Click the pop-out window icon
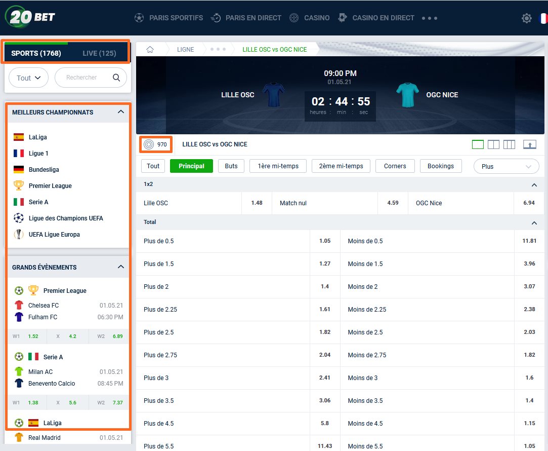 pos(529,144)
